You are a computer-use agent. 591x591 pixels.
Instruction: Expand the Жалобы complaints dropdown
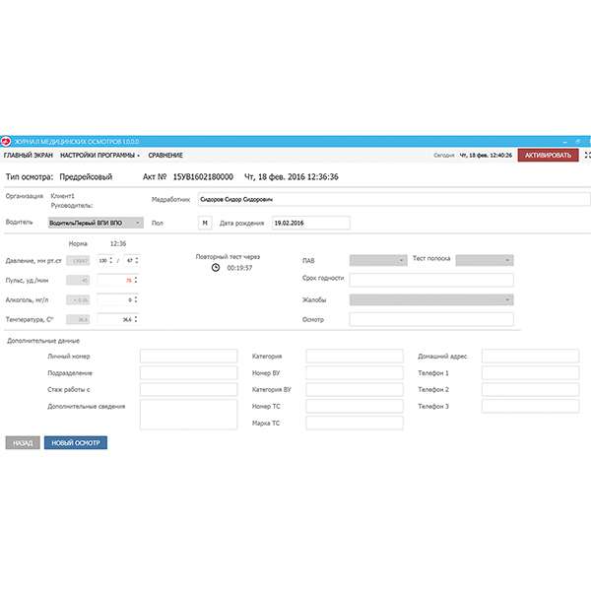[x=431, y=299]
